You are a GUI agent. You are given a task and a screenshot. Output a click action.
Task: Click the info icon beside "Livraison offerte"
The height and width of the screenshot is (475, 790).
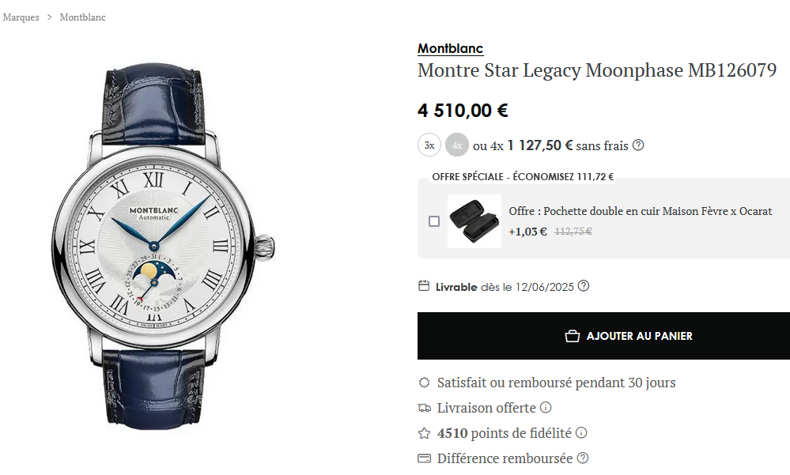(x=546, y=408)
